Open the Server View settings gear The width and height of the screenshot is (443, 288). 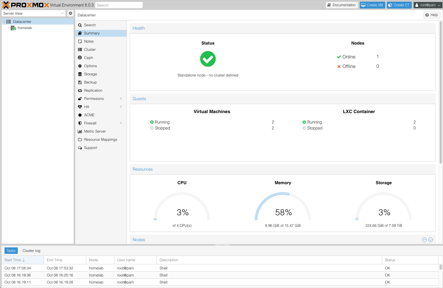70,13
